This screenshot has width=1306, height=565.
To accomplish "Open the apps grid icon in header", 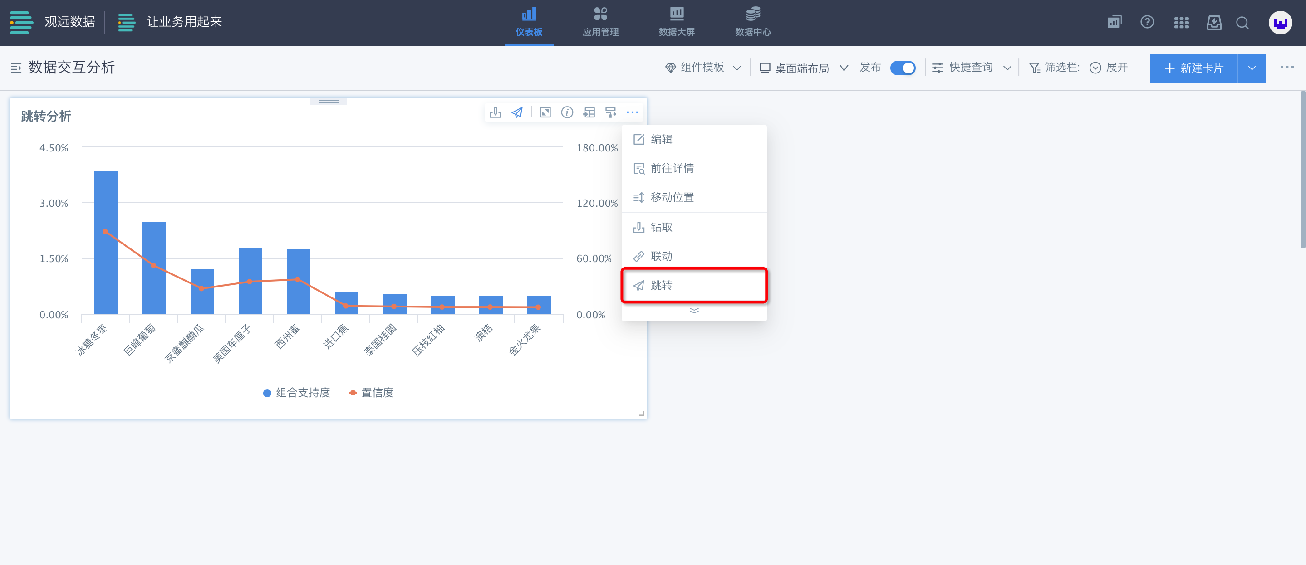I will [x=1181, y=22].
